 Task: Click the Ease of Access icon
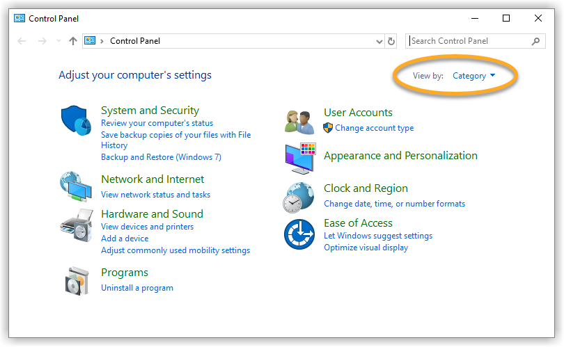pos(299,234)
